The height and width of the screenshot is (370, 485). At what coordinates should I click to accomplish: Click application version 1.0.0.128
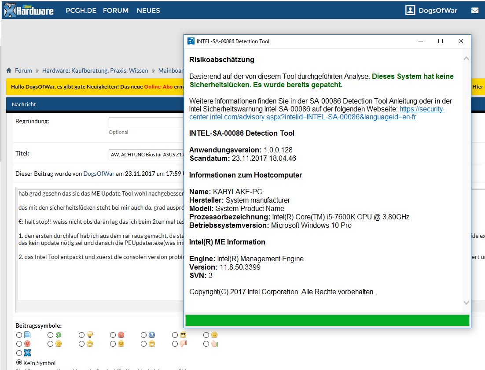(x=278, y=150)
